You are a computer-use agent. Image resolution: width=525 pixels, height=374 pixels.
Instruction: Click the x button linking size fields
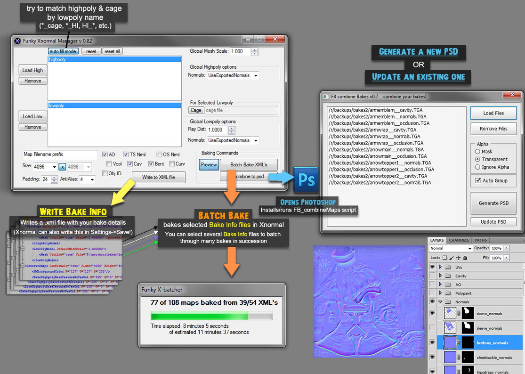[x=63, y=167]
